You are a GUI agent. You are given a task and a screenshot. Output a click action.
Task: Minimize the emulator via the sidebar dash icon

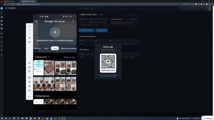(x=29, y=30)
